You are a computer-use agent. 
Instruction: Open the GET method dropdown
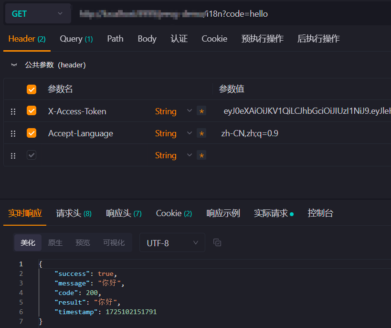click(38, 14)
